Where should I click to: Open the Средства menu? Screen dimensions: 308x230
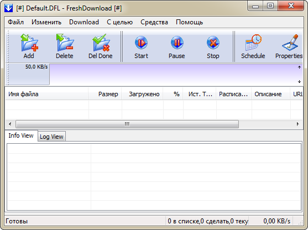click(154, 22)
